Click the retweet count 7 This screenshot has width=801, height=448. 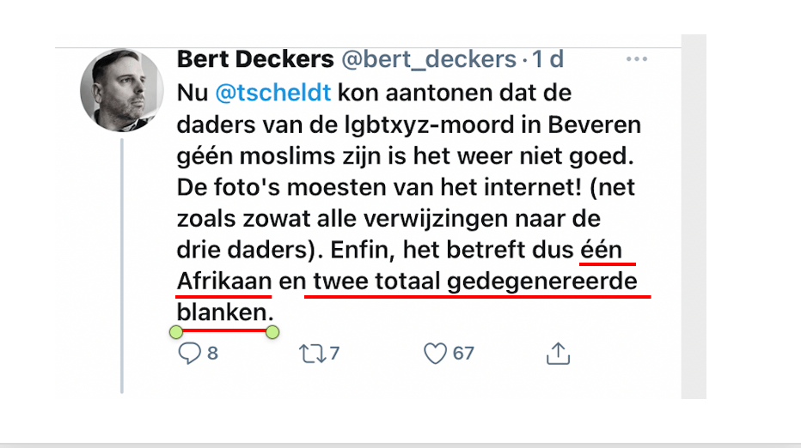(x=334, y=353)
